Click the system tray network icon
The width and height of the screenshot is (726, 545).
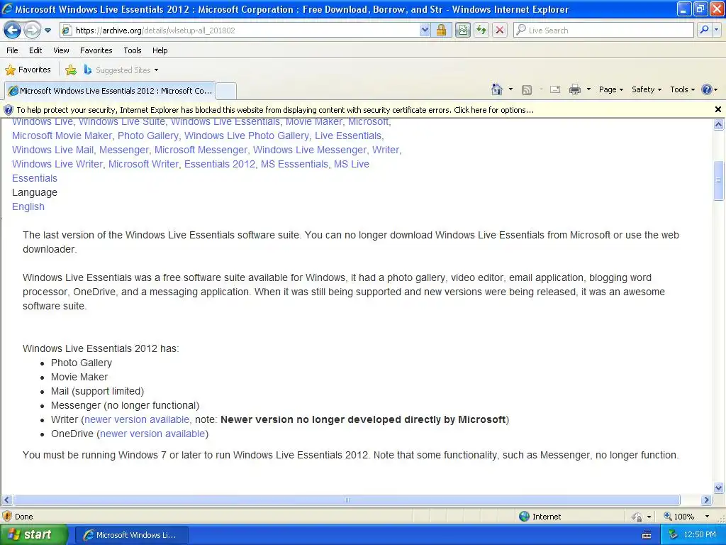point(674,535)
